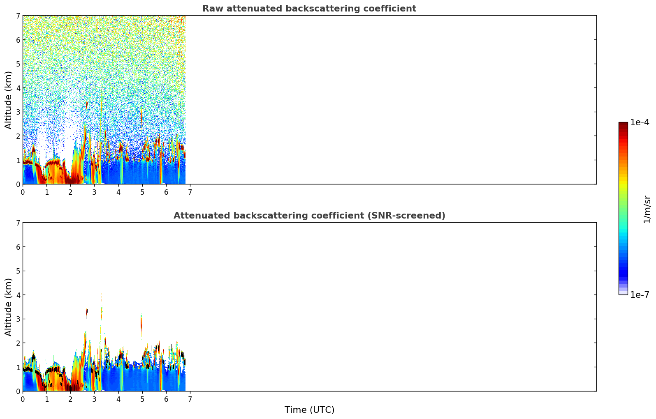Click the y-axis tick "6" on the bottom plot

[18, 247]
